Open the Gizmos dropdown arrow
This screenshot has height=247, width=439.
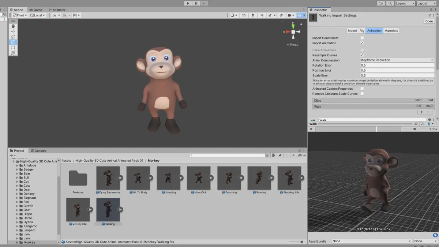coord(304,15)
